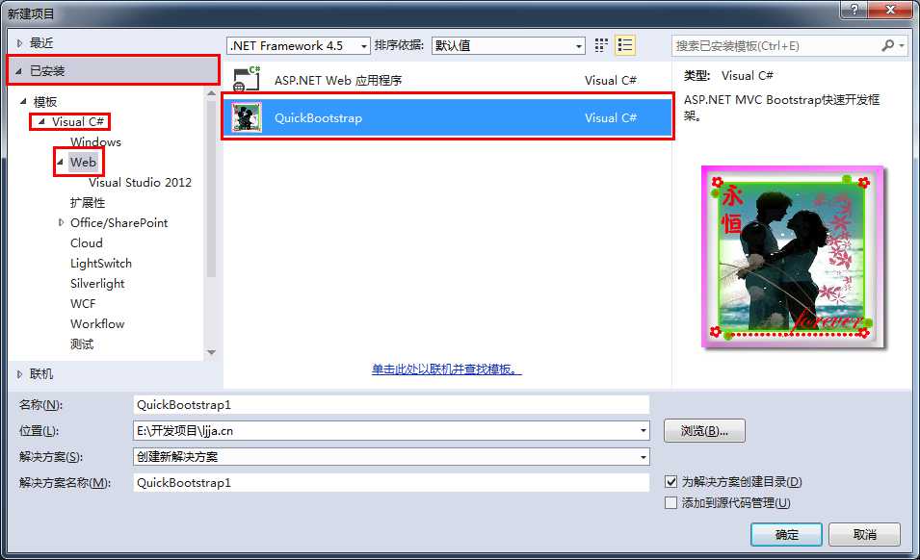Expand the 最近 section
The image size is (920, 560).
point(19,42)
